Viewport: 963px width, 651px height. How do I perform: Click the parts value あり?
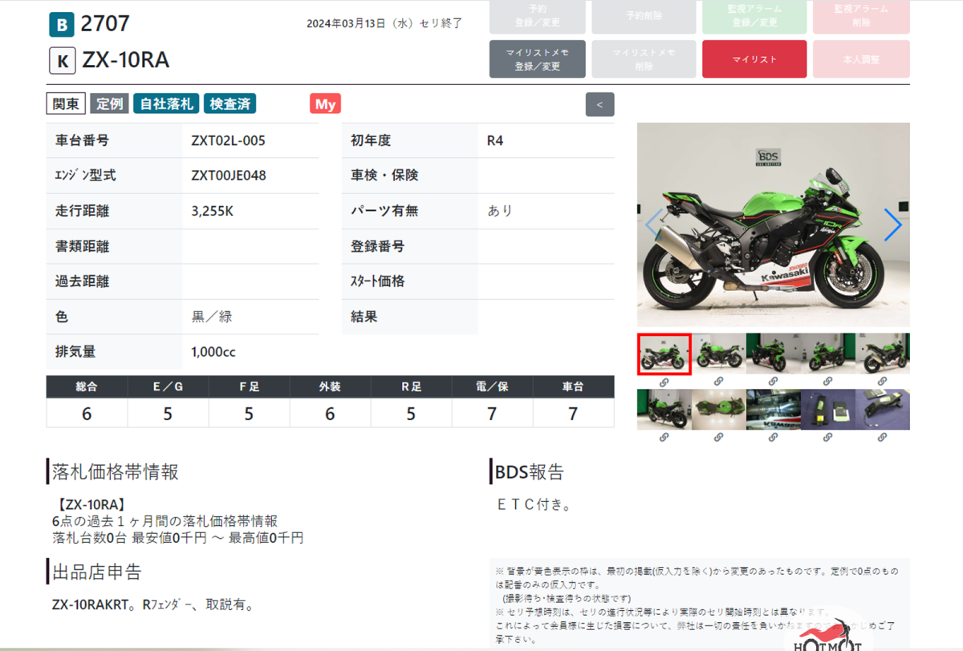pos(499,212)
